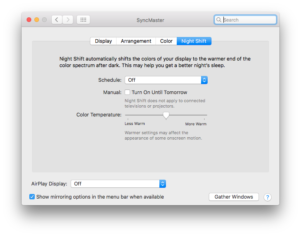Click the 'More Warm' label
This screenshot has width=301, height=236.
[196, 124]
